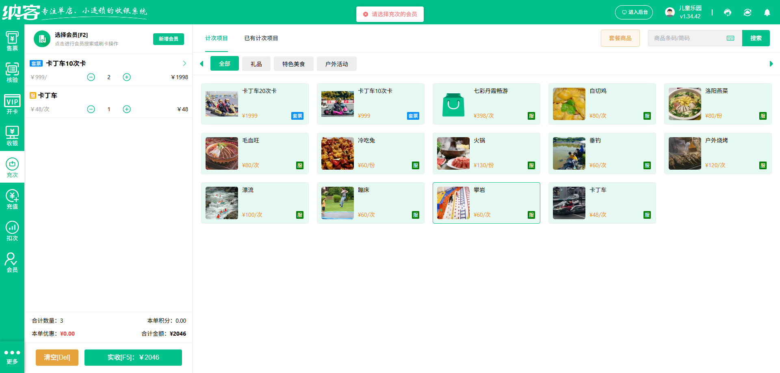
Task: Click the 攀岩 climbing product card
Action: coord(486,203)
